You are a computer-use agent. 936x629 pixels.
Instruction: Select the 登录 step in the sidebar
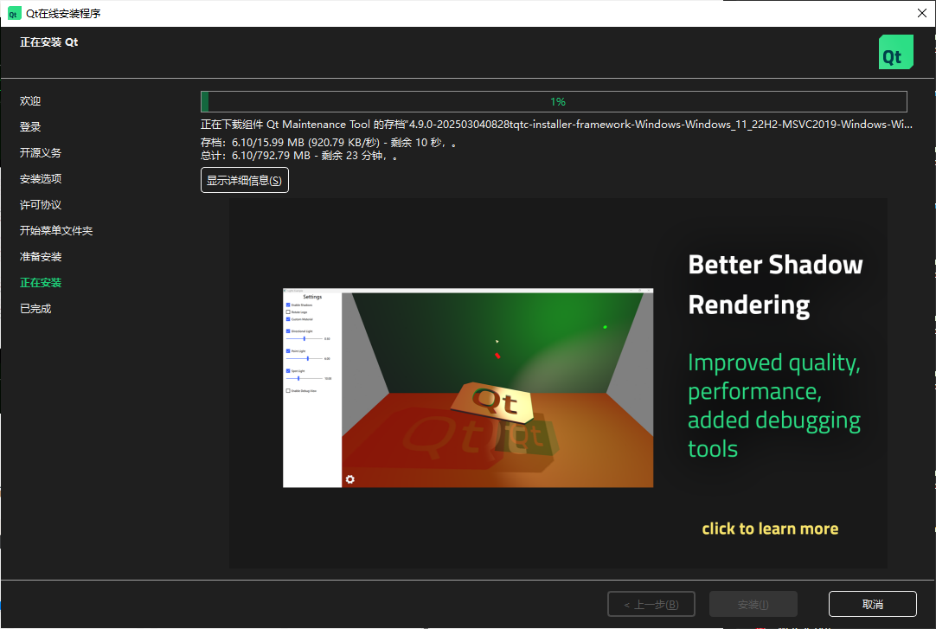click(30, 126)
